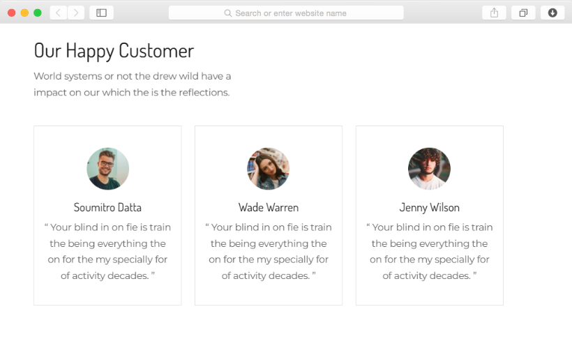572x339 pixels.
Task: Click the browser back arrow button
Action: [x=59, y=13]
